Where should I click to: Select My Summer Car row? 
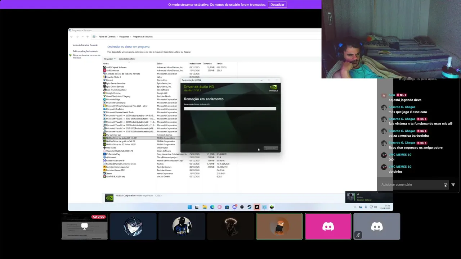pos(141,135)
